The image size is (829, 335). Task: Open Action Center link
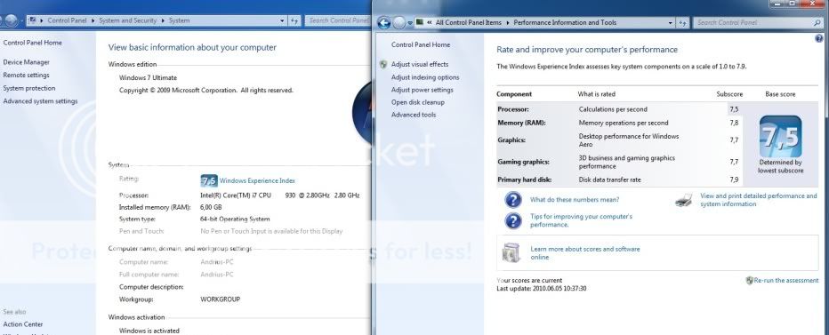click(23, 324)
